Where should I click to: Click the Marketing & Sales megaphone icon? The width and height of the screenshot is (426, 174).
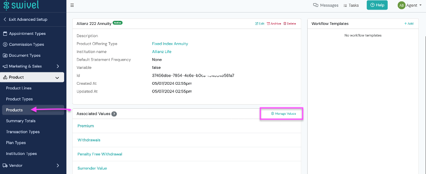click(5, 66)
